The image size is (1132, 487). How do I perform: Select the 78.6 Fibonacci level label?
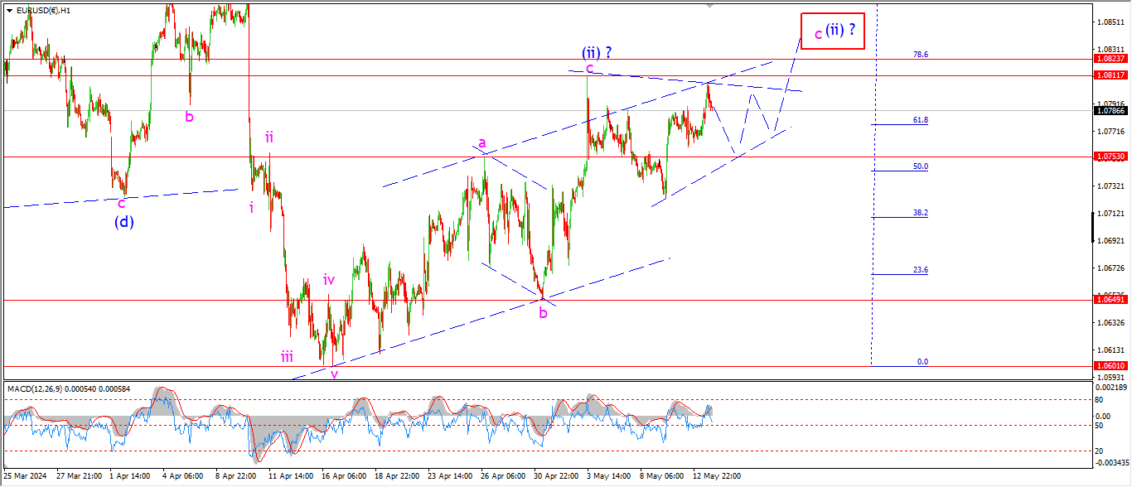(x=920, y=54)
